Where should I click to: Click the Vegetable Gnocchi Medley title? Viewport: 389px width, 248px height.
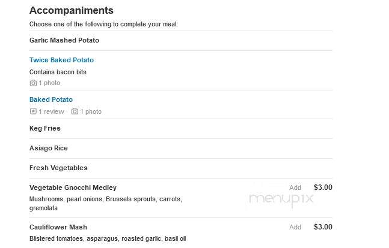[73, 187]
